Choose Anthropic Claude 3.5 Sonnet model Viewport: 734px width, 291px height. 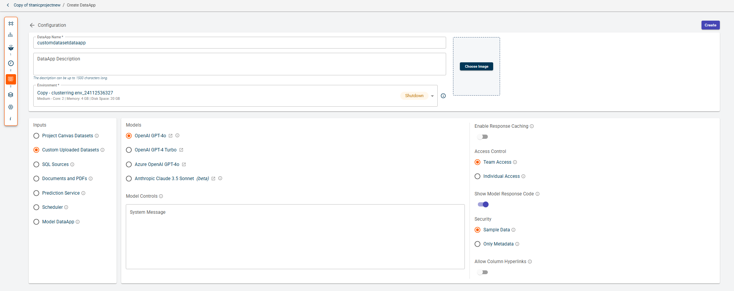click(129, 179)
